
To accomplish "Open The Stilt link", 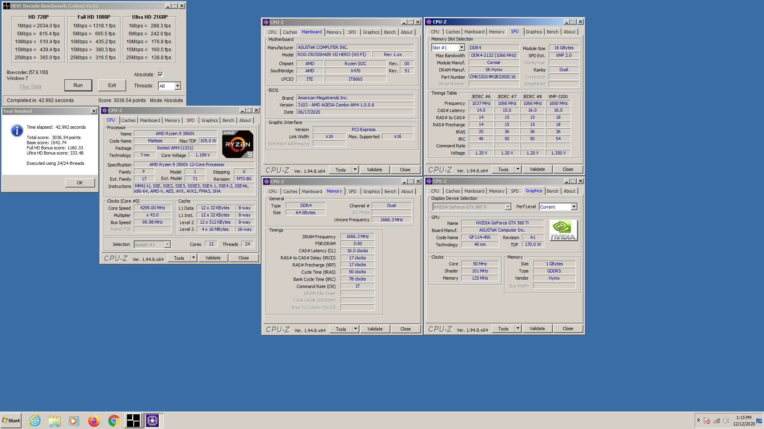I will pyautogui.click(x=30, y=87).
